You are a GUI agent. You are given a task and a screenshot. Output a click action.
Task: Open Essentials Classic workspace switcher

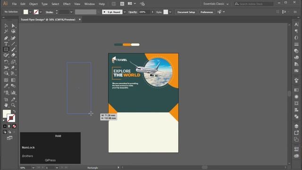pyautogui.click(x=216, y=4)
